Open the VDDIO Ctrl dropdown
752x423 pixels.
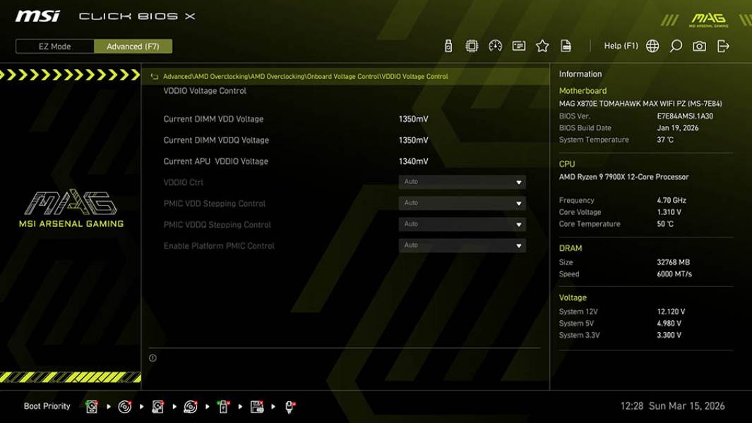(462, 182)
